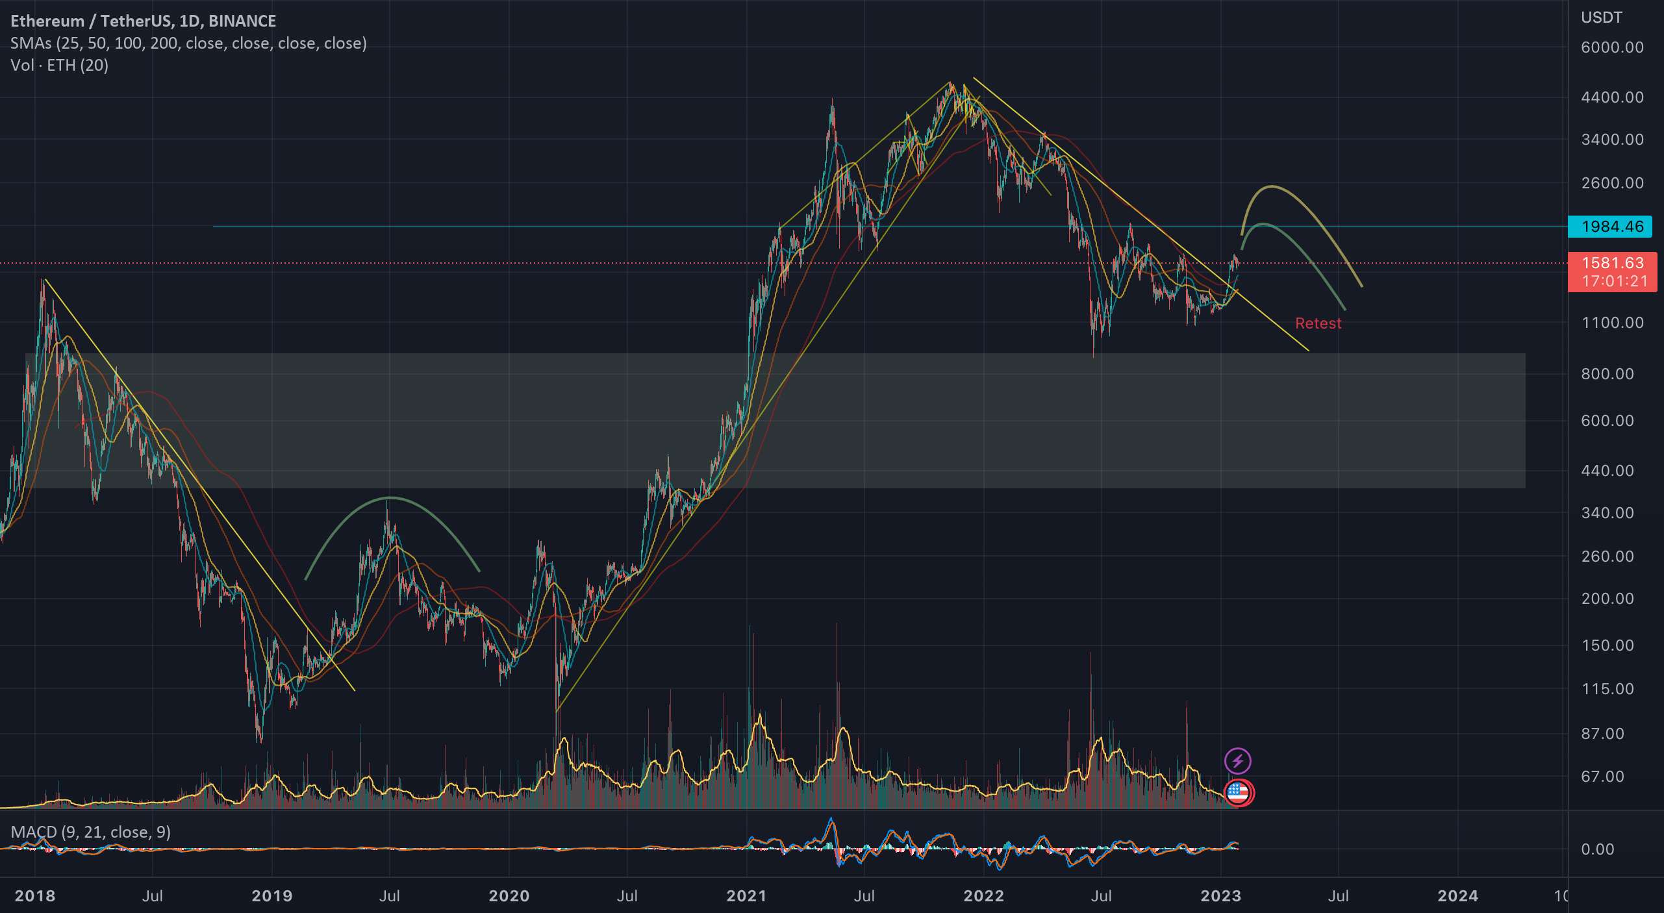
Task: Select the green arc drawn over mid-2019
Action: coord(392,499)
